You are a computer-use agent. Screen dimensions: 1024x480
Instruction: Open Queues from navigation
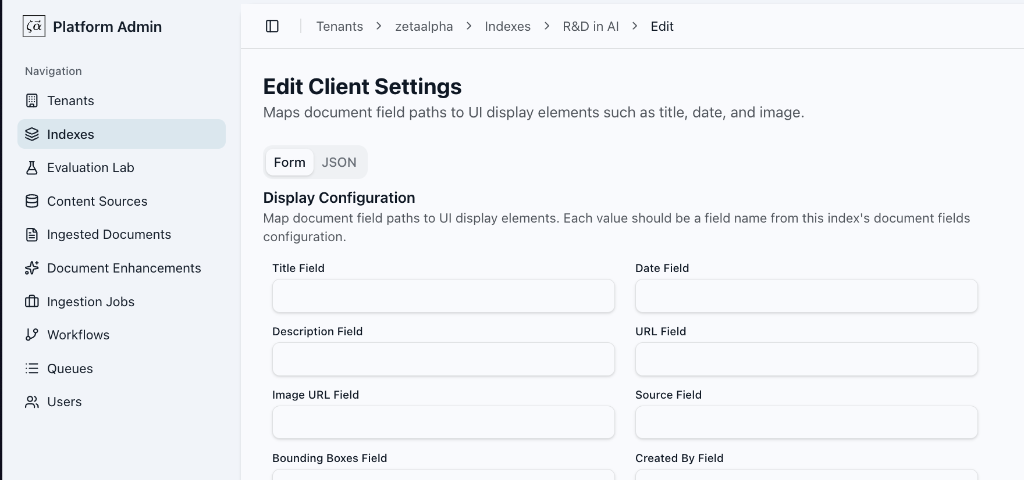122,368
